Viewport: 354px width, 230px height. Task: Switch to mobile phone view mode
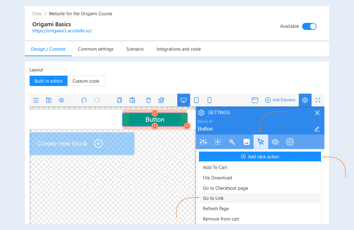pos(210,100)
